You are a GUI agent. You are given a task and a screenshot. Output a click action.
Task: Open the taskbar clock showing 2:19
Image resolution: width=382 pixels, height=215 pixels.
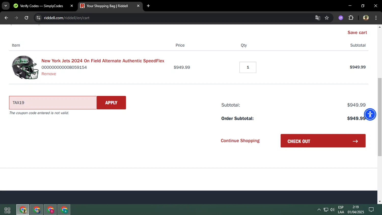356,210
